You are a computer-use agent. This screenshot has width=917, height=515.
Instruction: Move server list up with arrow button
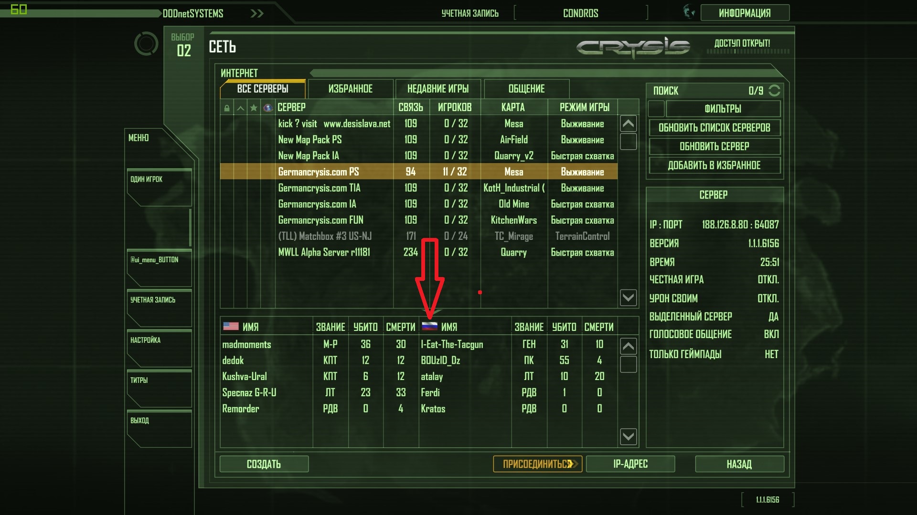[628, 124]
